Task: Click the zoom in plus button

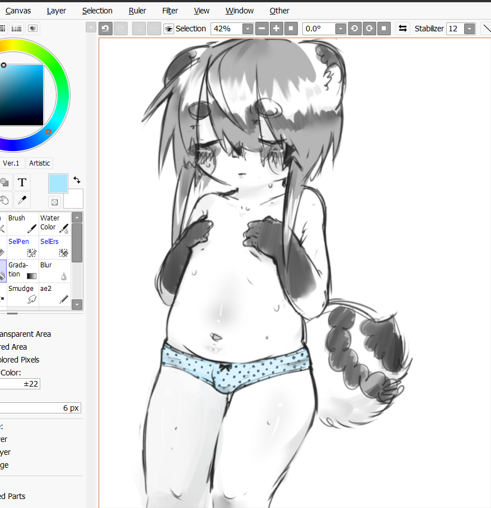Action: point(276,29)
